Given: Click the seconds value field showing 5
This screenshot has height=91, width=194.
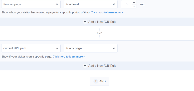Looking at the screenshot, I should (x=126, y=4).
